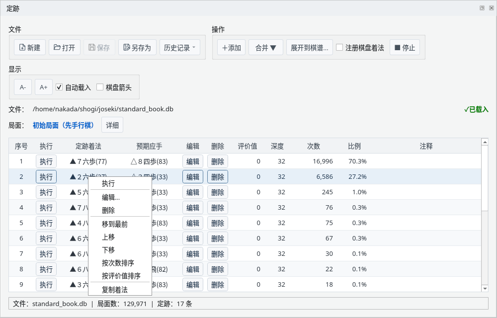Click the 比例 column header

tap(354, 146)
